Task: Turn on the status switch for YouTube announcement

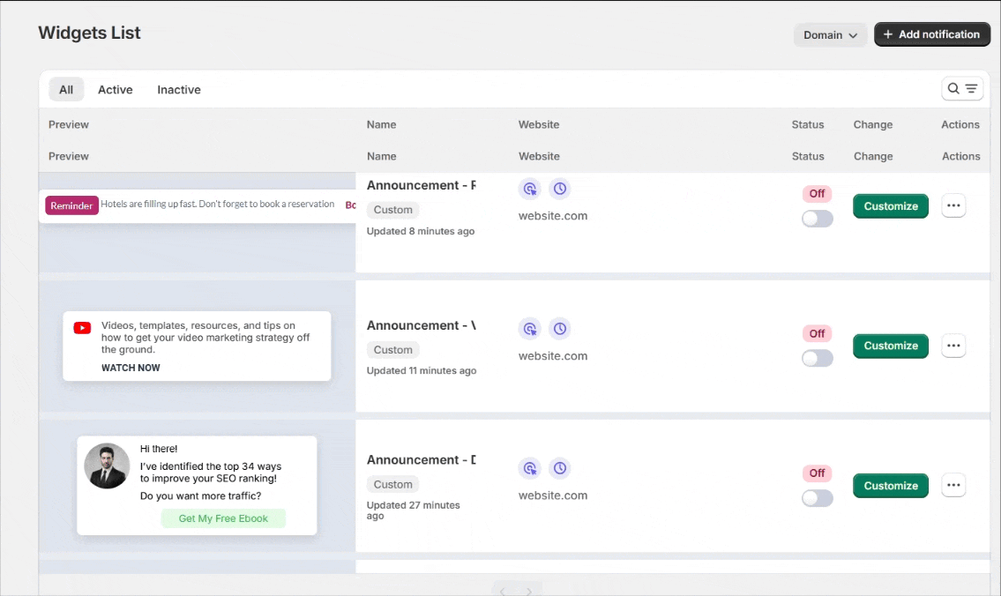Action: coord(818,359)
